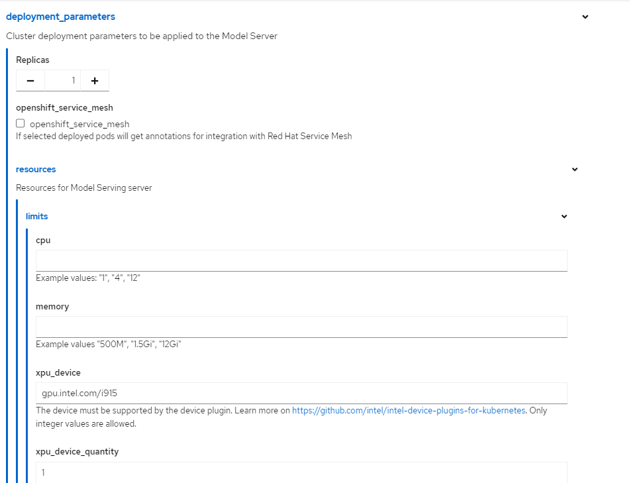This screenshot has height=483, width=630.
Task: Click the Replicas label text
Action: click(x=32, y=60)
